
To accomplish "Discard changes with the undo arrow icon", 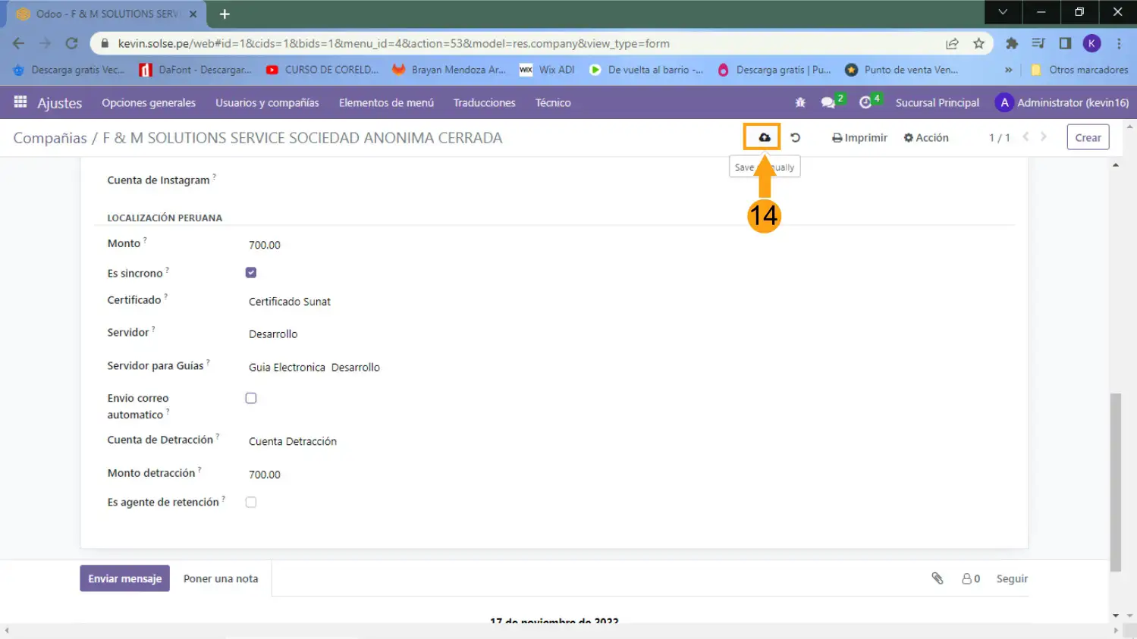I will [x=795, y=137].
